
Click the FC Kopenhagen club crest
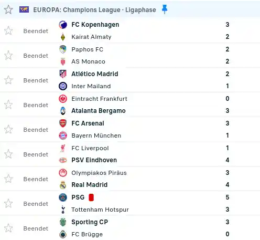[x=63, y=25]
